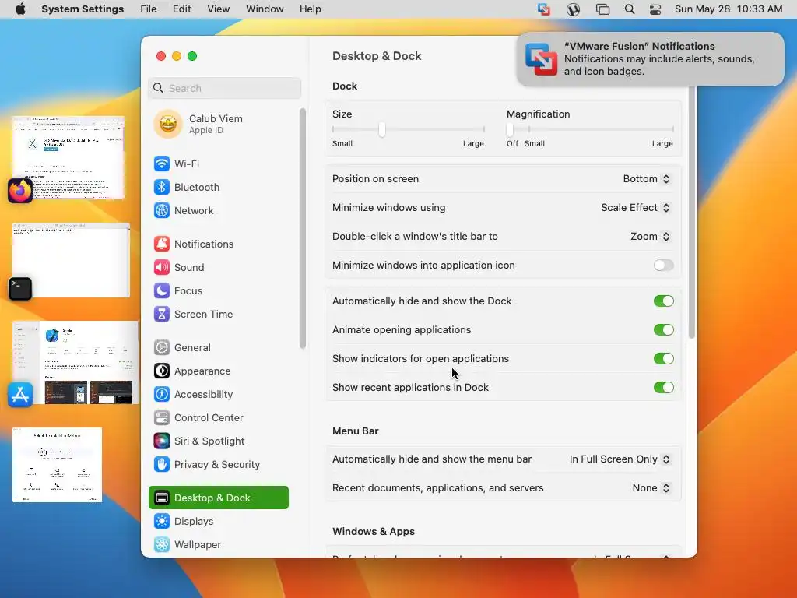This screenshot has height=598, width=797.
Task: Click the Wi-Fi icon in sidebar
Action: 162,164
